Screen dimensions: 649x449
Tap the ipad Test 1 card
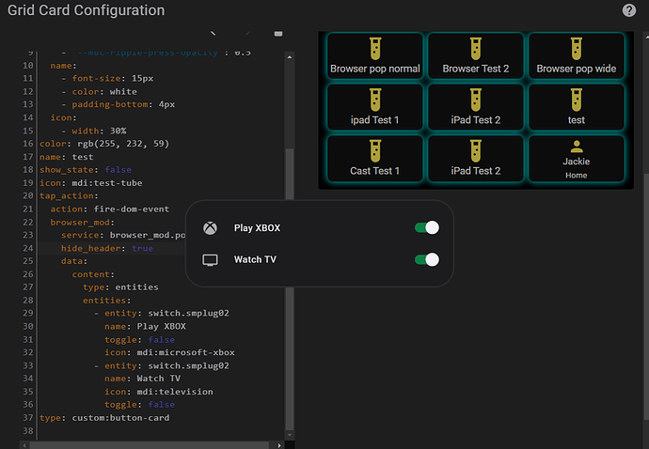[x=375, y=108]
